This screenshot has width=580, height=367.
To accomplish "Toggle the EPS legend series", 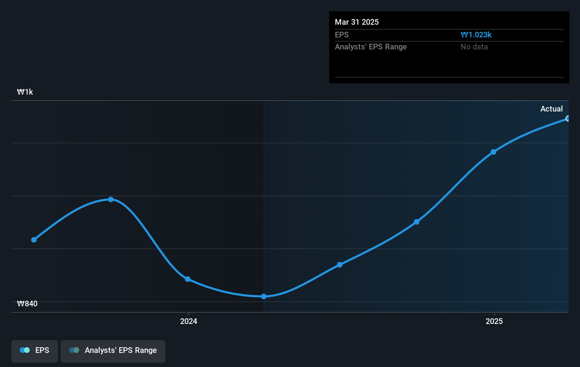I will pyautogui.click(x=35, y=351).
